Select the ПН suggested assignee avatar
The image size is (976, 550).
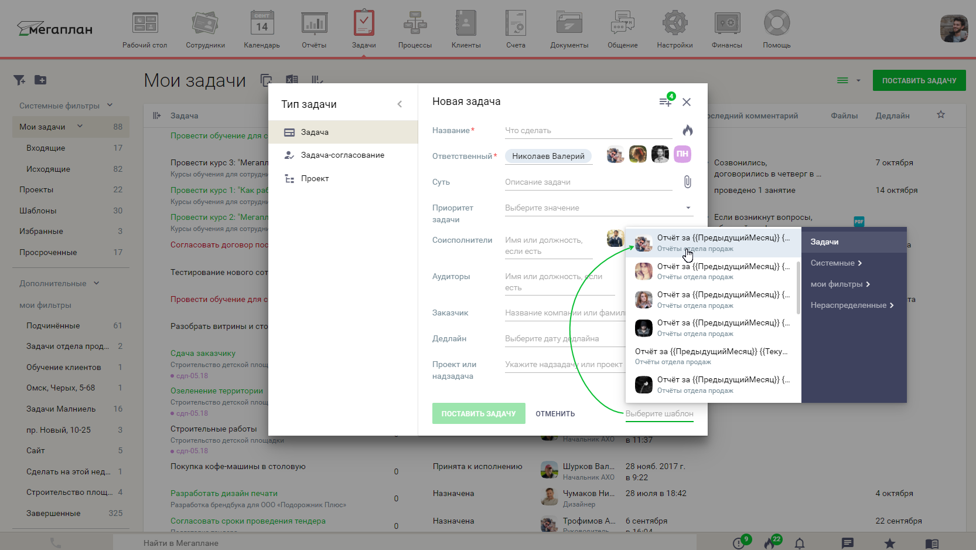(682, 154)
